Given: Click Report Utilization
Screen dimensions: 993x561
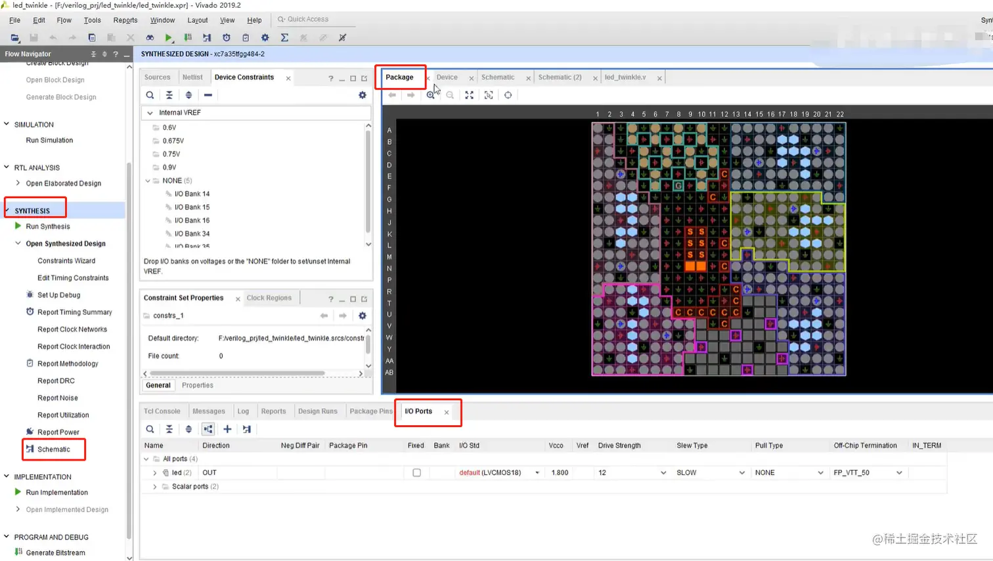Looking at the screenshot, I should click(x=63, y=415).
